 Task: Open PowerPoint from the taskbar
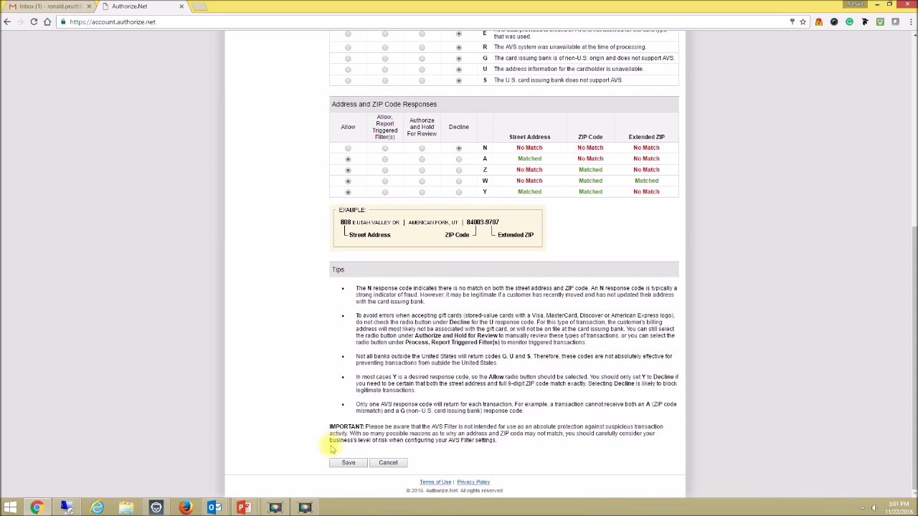(245, 507)
